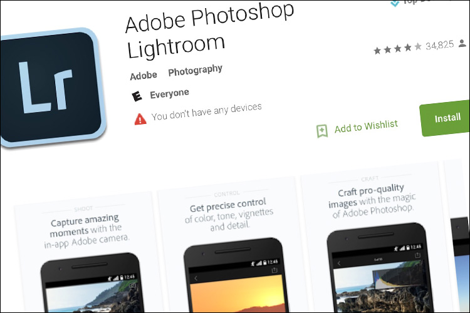The width and height of the screenshot is (470, 313).
Task: Open the Photography category link
Action: click(195, 70)
